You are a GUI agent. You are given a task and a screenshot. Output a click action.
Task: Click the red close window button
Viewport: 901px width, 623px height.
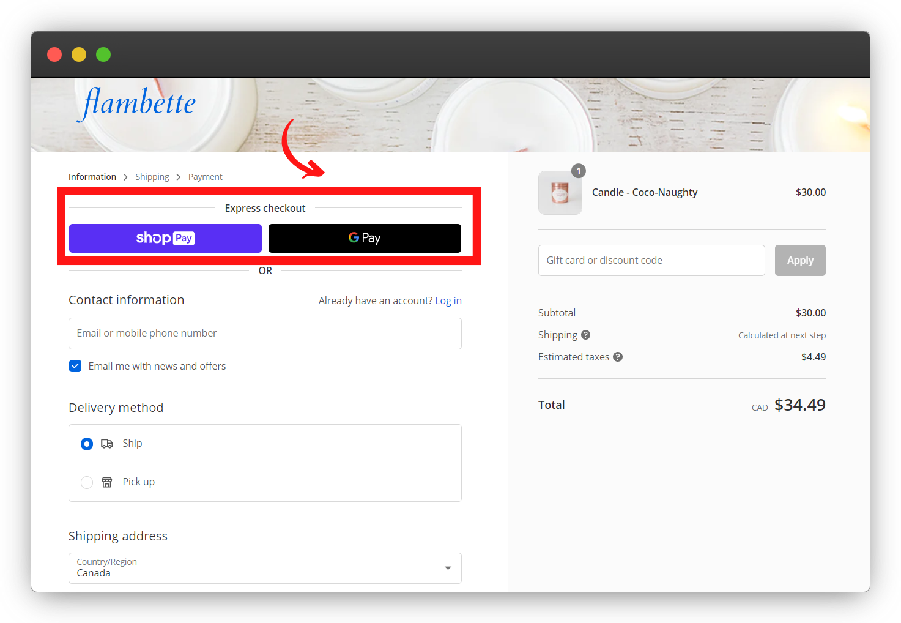54,54
